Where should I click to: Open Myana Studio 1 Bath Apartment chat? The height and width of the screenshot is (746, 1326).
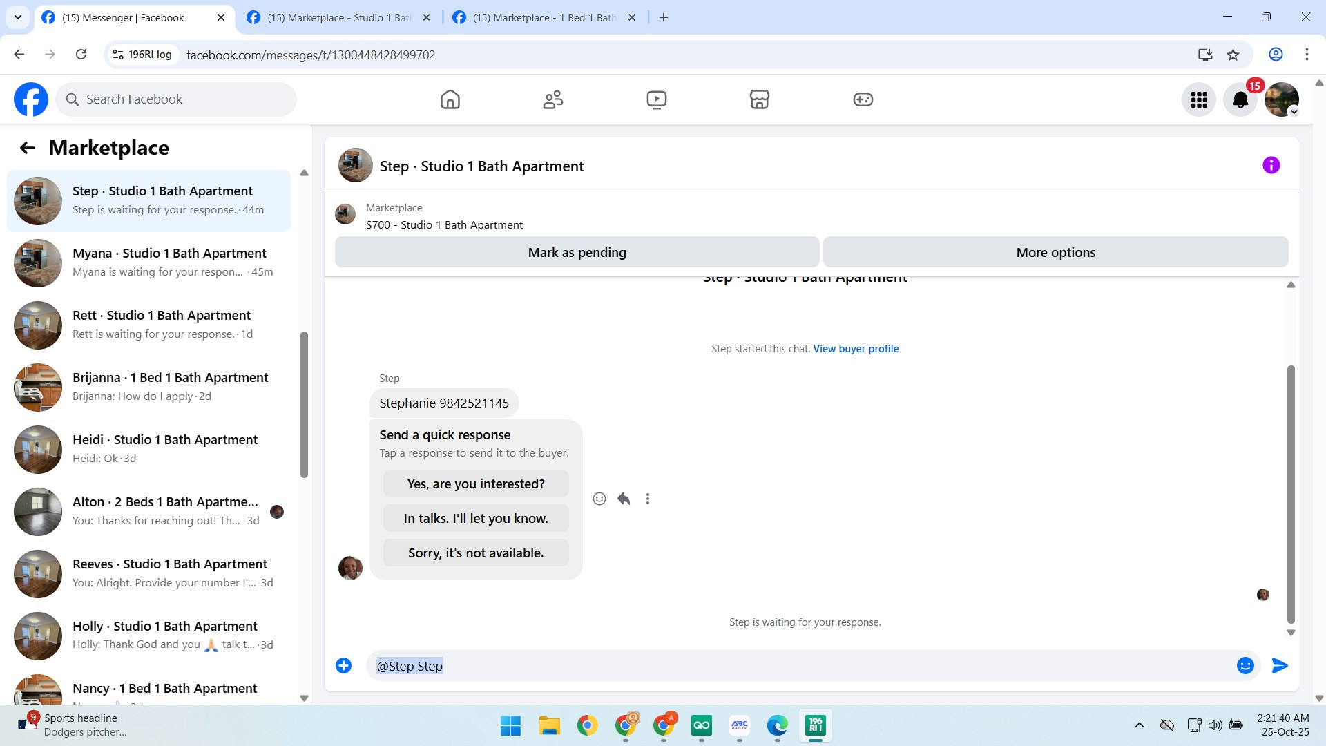[x=148, y=263]
